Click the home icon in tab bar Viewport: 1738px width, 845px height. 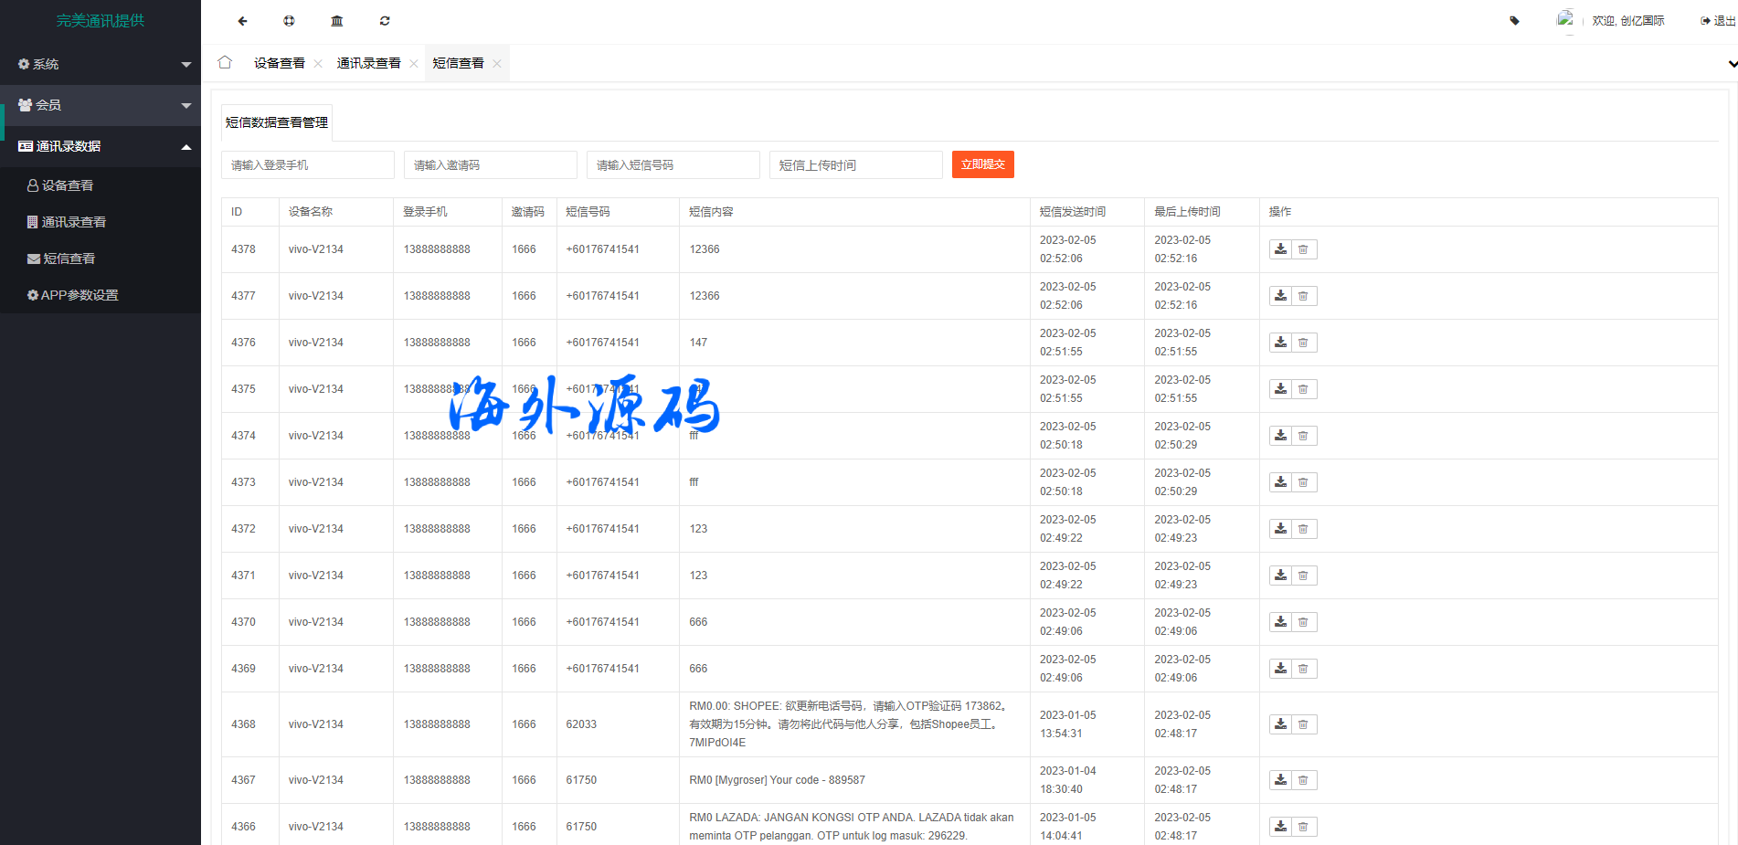225,62
